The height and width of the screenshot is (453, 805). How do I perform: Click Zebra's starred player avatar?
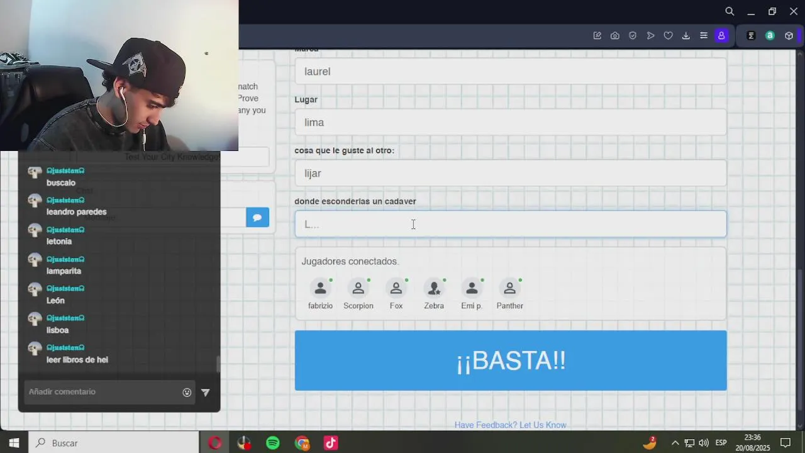434,288
